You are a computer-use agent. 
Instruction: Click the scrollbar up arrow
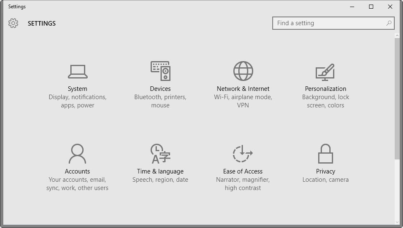click(397, 36)
